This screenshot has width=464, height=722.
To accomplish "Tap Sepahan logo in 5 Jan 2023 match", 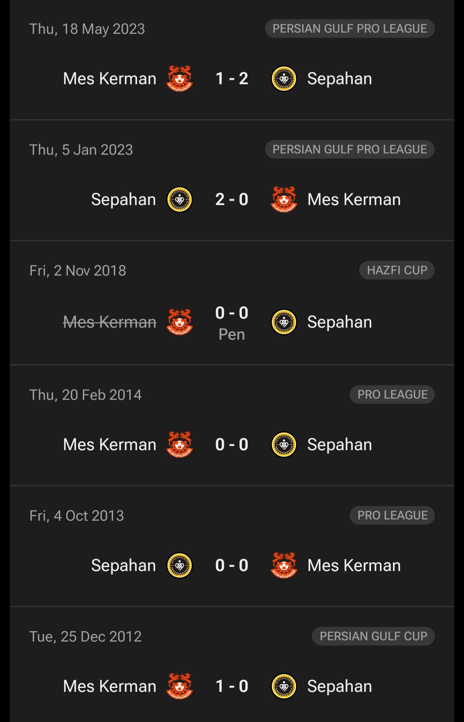I will pos(180,200).
